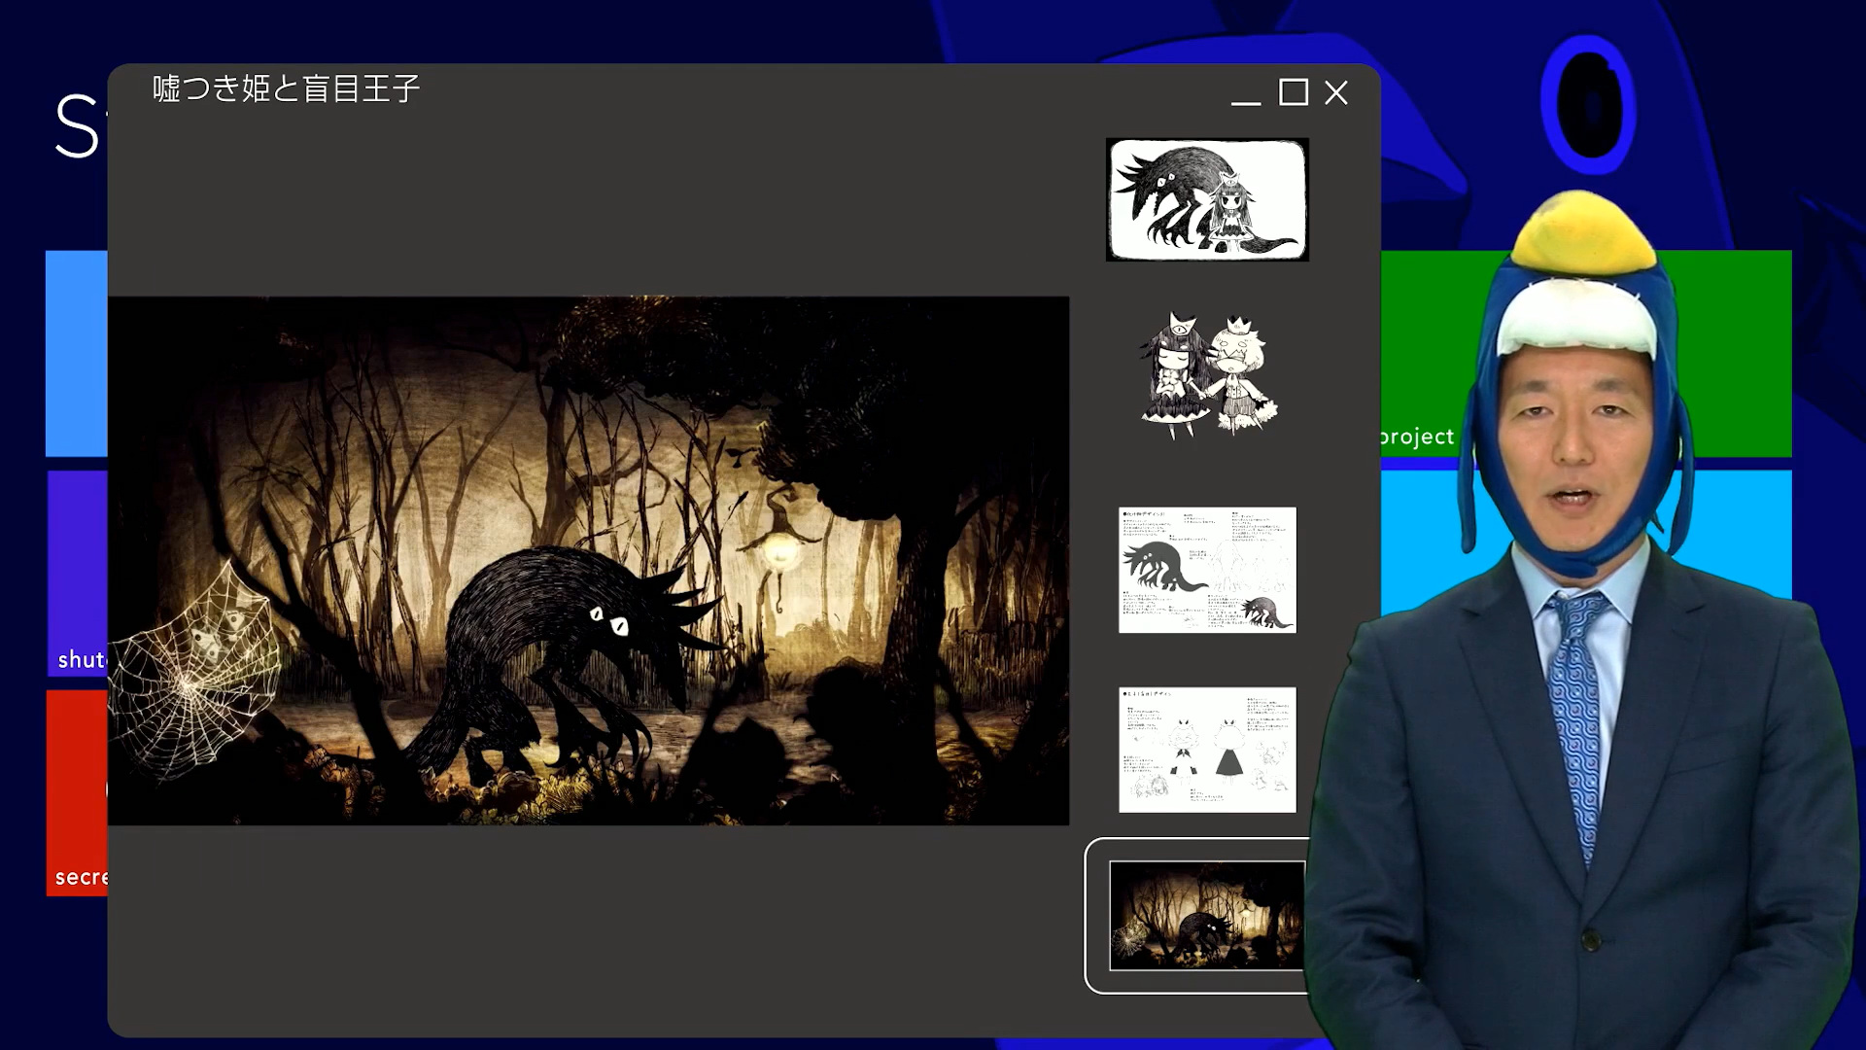Open the purple shut tile
The image size is (1866, 1050).
coord(76,574)
